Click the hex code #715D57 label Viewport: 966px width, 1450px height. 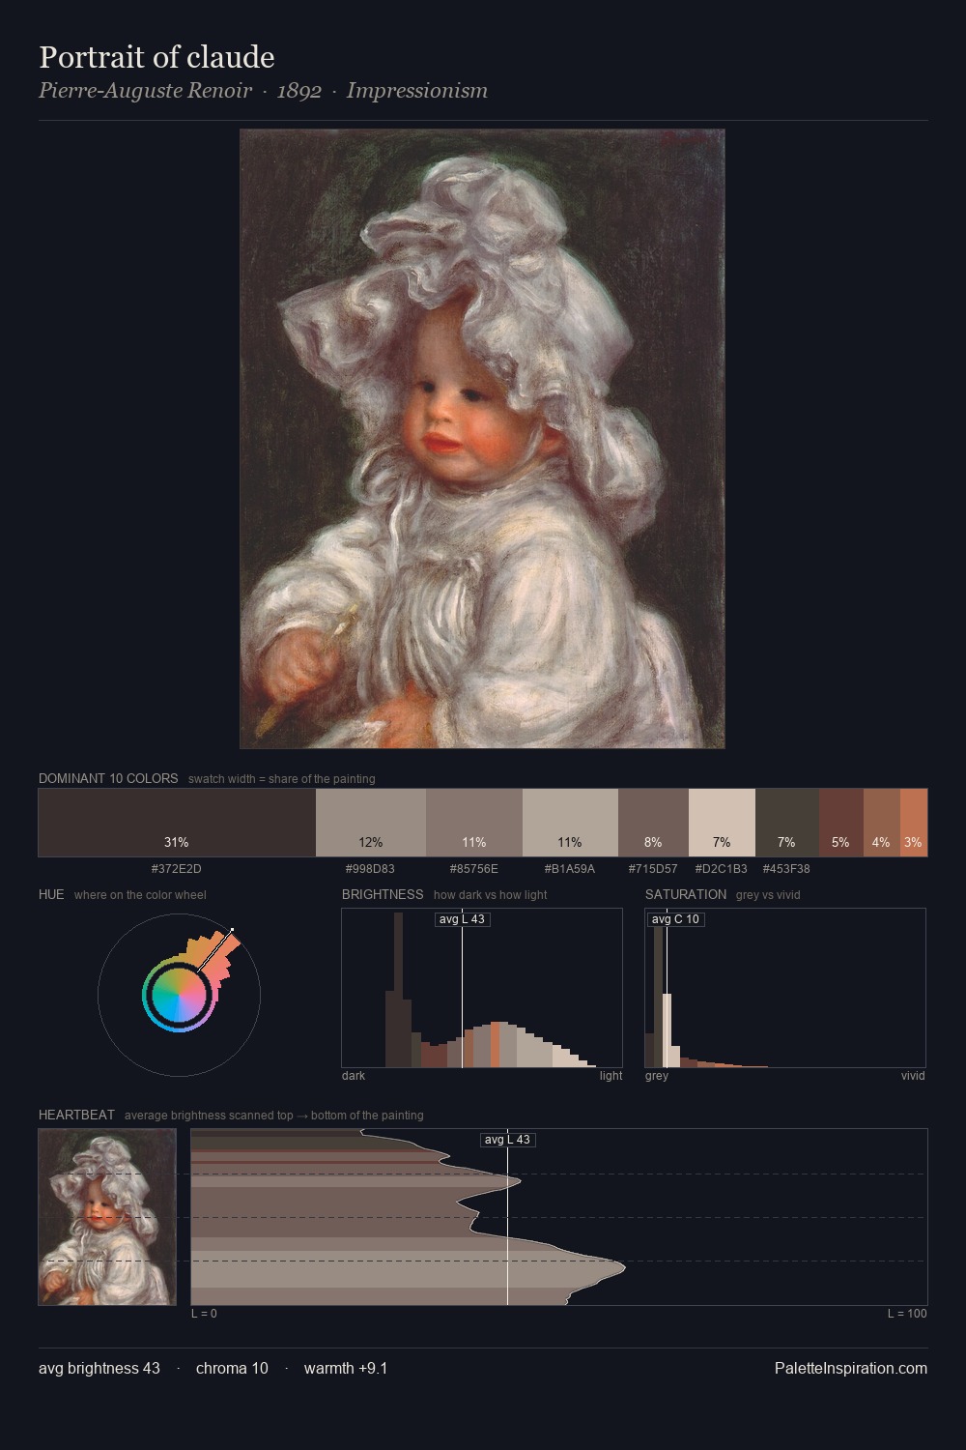pyautogui.click(x=653, y=869)
